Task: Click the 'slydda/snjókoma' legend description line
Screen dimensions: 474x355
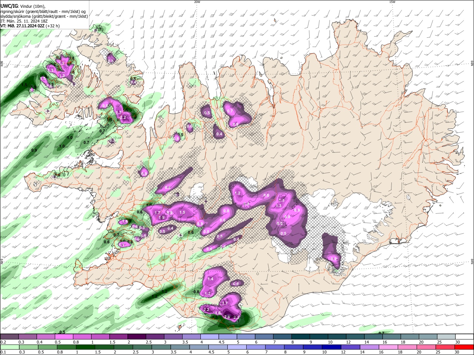Action: coord(44,16)
